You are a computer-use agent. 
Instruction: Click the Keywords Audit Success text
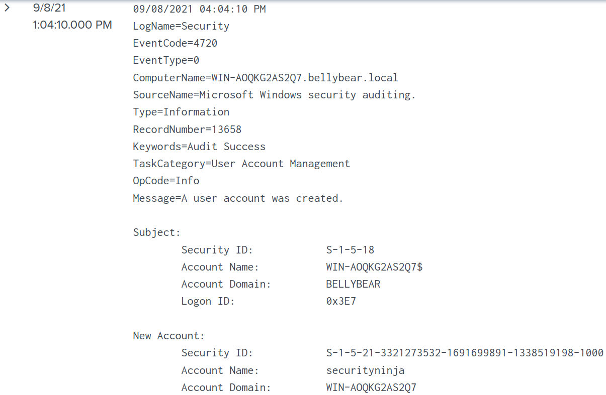click(x=226, y=147)
